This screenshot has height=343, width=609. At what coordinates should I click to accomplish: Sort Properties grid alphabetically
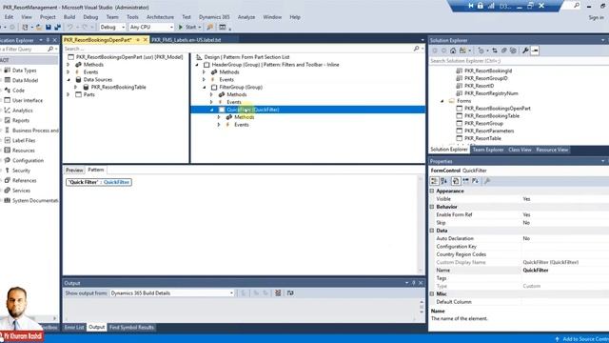click(x=444, y=181)
